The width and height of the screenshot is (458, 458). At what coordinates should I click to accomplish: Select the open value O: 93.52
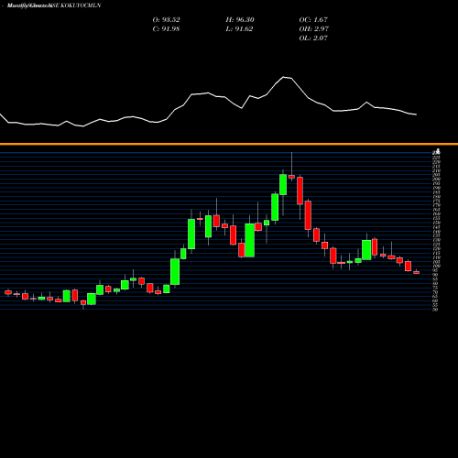(x=166, y=20)
